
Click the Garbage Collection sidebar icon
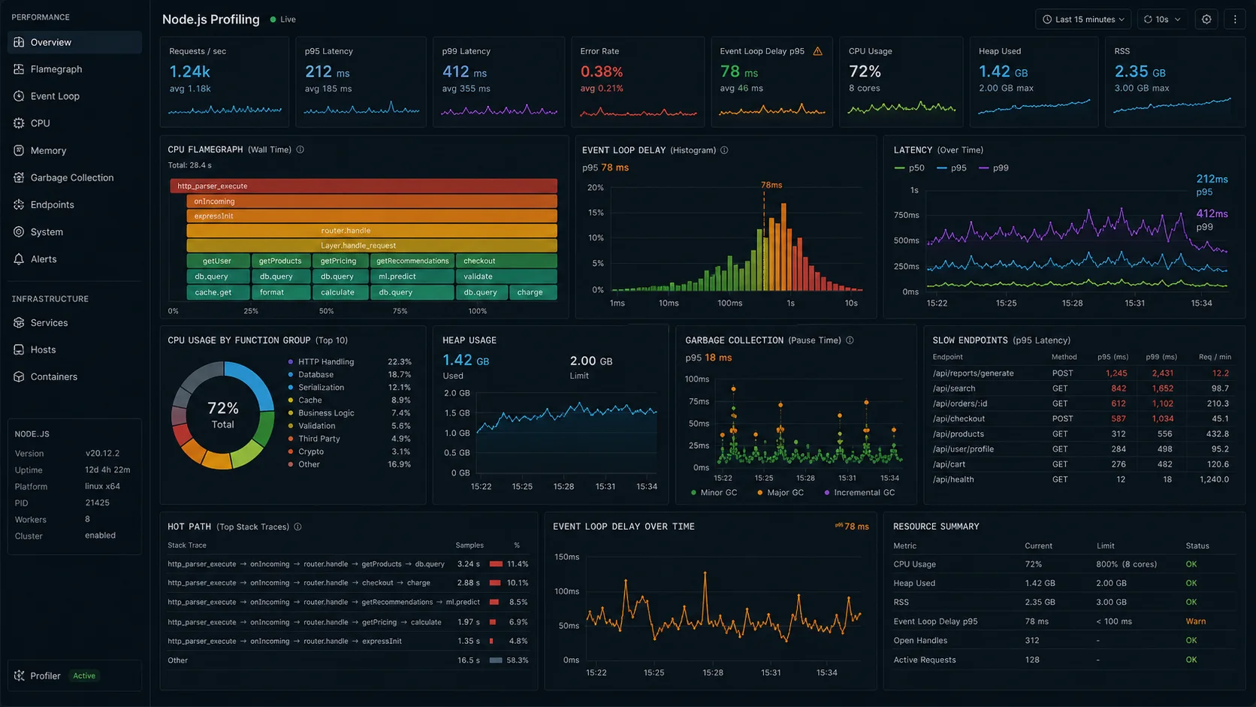click(19, 177)
